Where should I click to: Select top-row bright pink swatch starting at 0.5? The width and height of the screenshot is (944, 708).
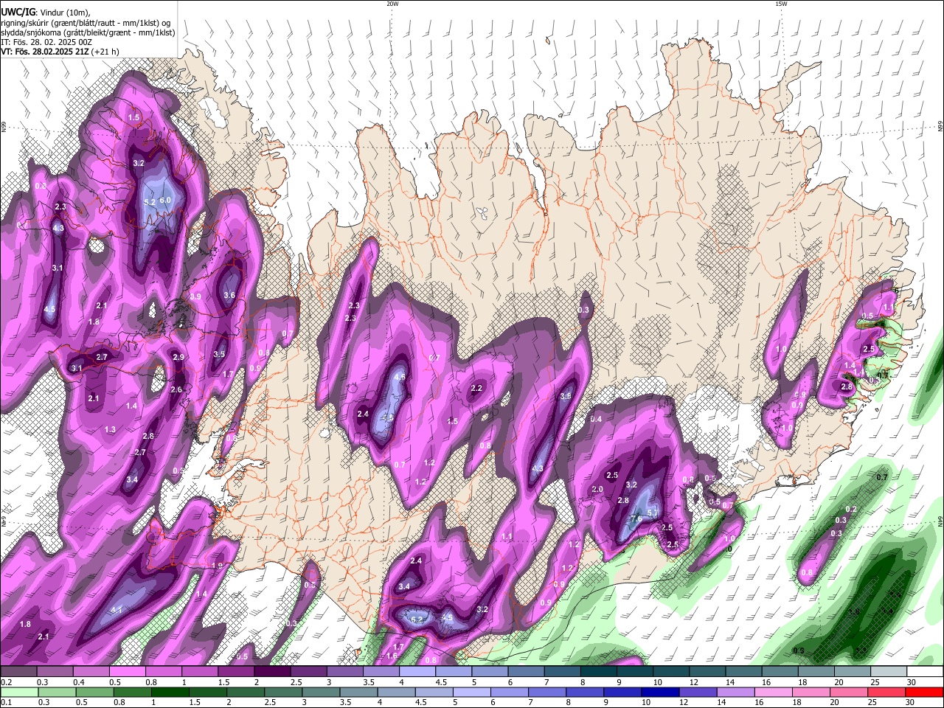(127, 671)
